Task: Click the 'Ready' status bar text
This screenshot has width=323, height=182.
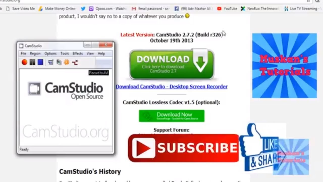Action: [24, 149]
